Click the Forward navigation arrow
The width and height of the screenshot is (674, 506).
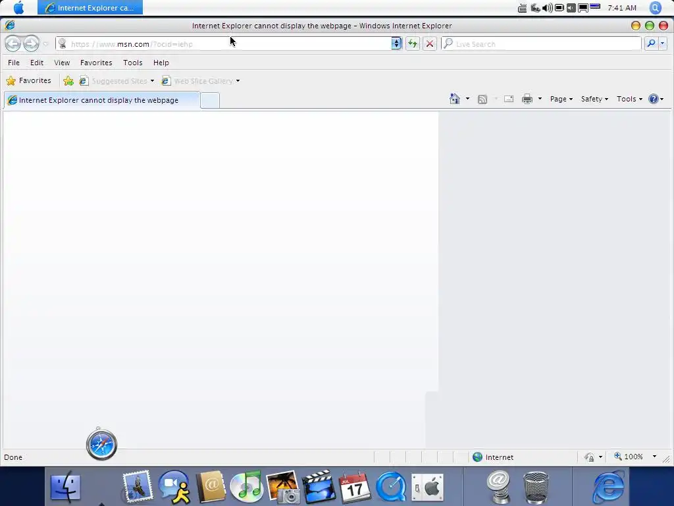pos(31,43)
